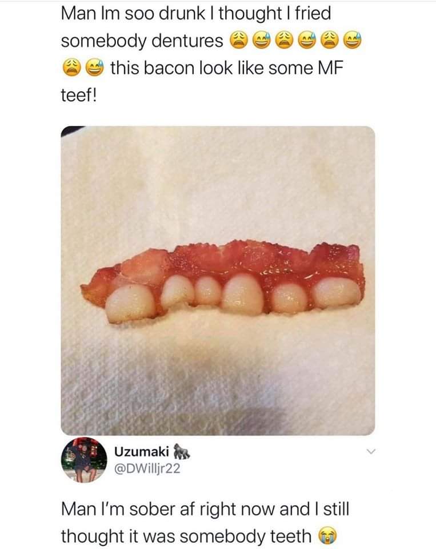Click the last sweat-smile emoji on dentures line
The width and height of the screenshot is (436, 549).
click(353, 40)
